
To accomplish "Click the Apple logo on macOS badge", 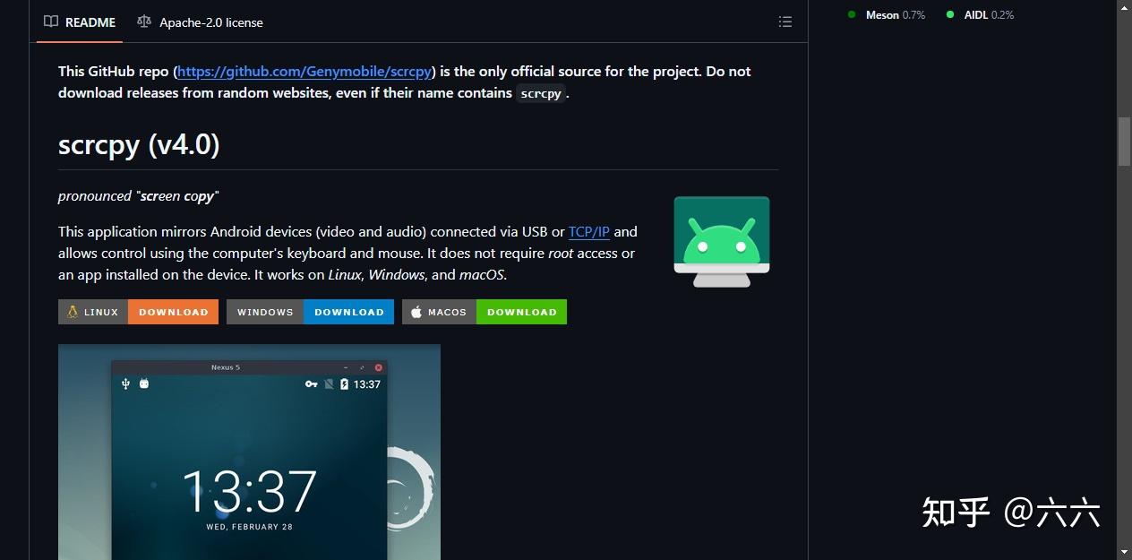I will tap(416, 312).
